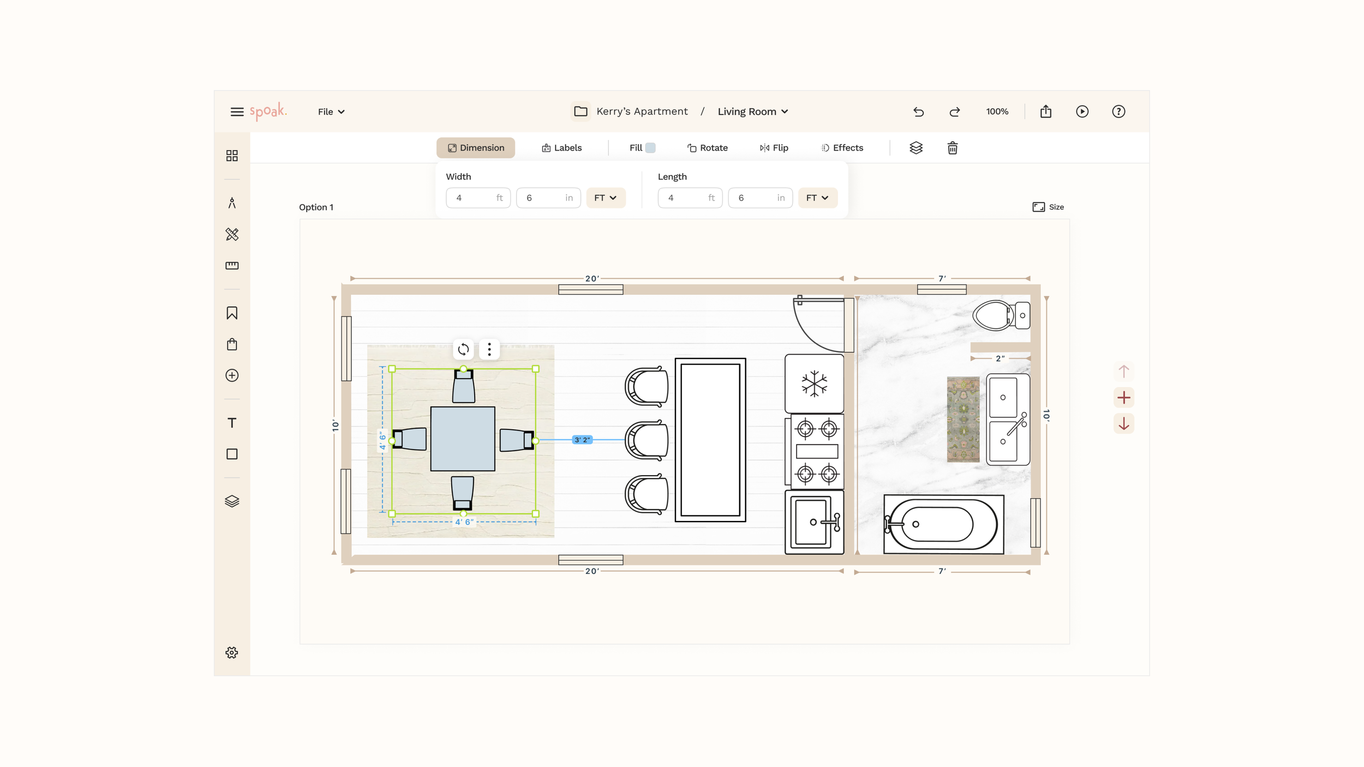Open settings gear icon
Image resolution: width=1364 pixels, height=767 pixels.
point(232,652)
